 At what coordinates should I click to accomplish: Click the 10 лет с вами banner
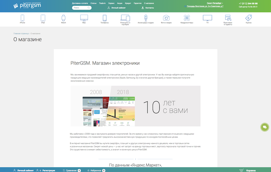(135, 106)
